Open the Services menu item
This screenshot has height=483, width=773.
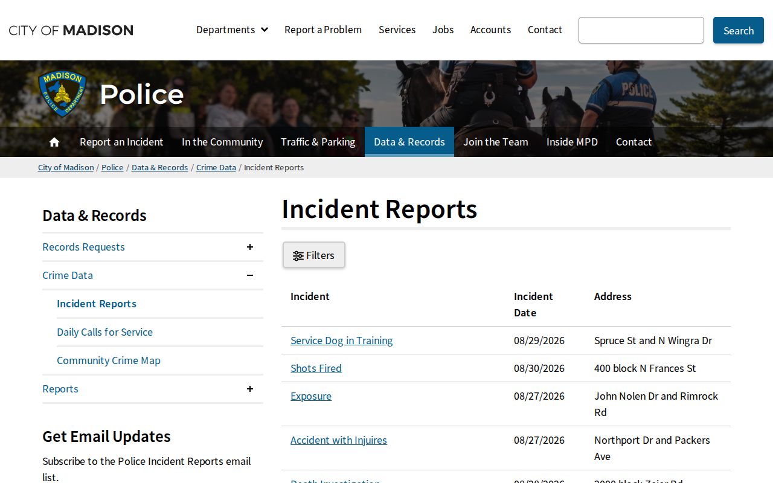click(x=397, y=30)
